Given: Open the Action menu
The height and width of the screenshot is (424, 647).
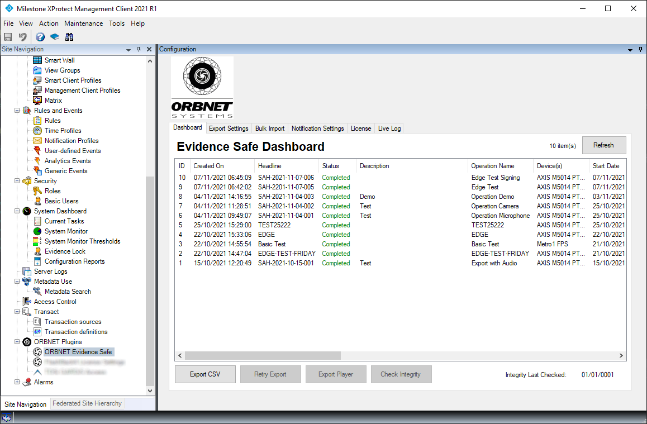Looking at the screenshot, I should [x=49, y=23].
